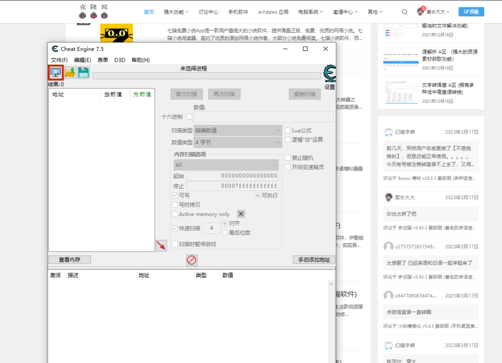Open the 编辑(E) menu
This screenshot has height=363, width=502.
coord(82,60)
